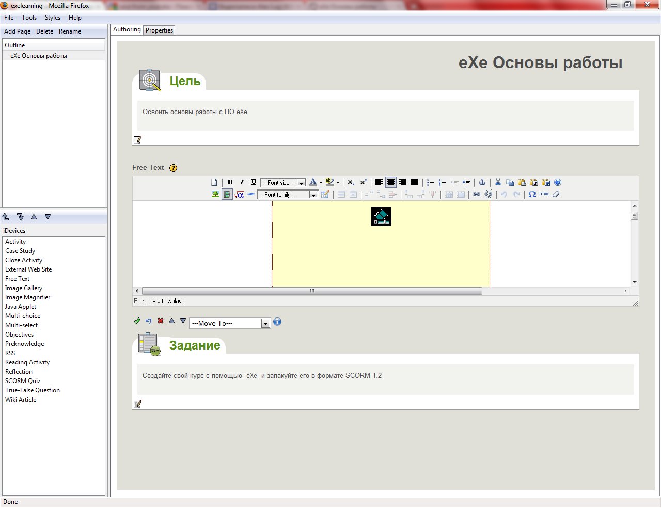Click the Add Page button
Viewport: 661px width, 508px height.
pyautogui.click(x=18, y=31)
